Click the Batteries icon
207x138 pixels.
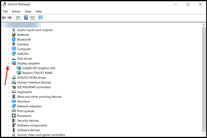(x=14, y=35)
